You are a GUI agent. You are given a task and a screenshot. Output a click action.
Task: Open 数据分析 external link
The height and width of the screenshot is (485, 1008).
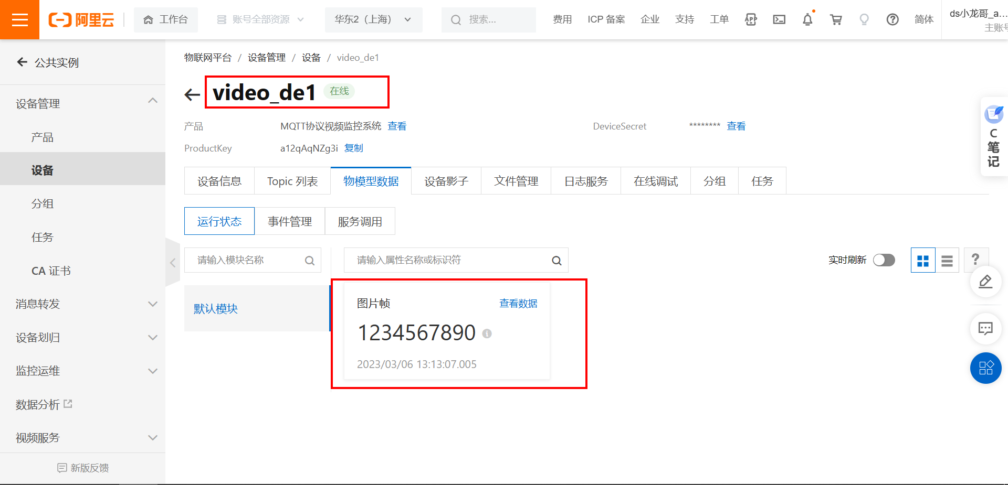(44, 404)
